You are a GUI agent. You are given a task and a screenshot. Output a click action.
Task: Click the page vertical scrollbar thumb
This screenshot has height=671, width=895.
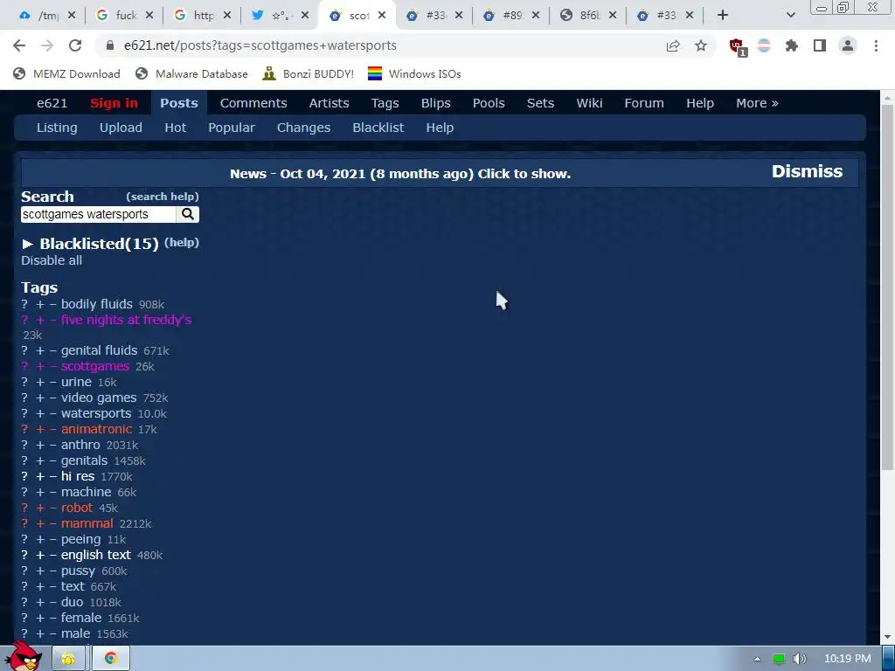888,287
